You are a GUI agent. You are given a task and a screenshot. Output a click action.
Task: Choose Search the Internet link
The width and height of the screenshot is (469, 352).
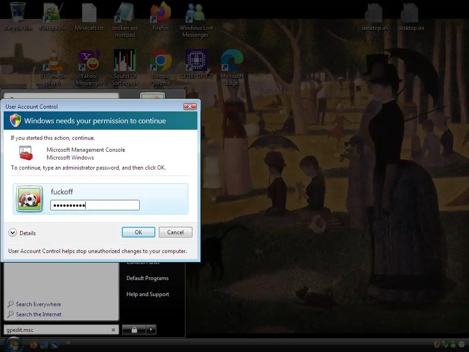point(39,314)
